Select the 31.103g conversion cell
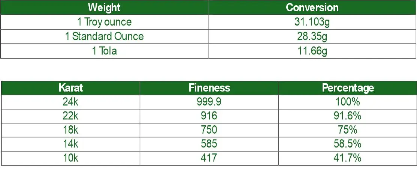The image size is (417, 179). (312, 22)
